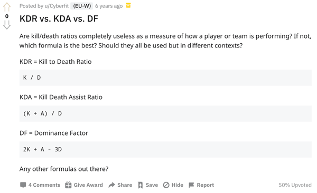Screen dimensions: 317x193
Task: Report this post via Report label
Action: (206, 185)
